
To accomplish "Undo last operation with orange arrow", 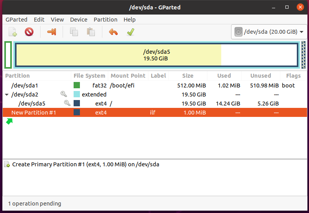I will point(113,32).
